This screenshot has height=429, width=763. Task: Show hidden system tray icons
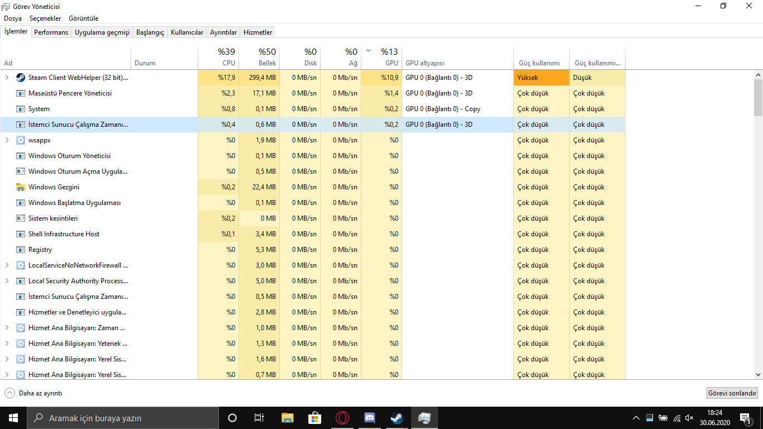[x=636, y=418]
